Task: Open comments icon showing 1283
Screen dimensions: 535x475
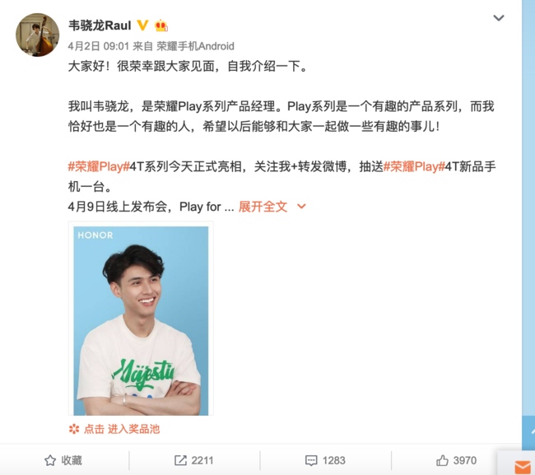Action: pos(311,460)
